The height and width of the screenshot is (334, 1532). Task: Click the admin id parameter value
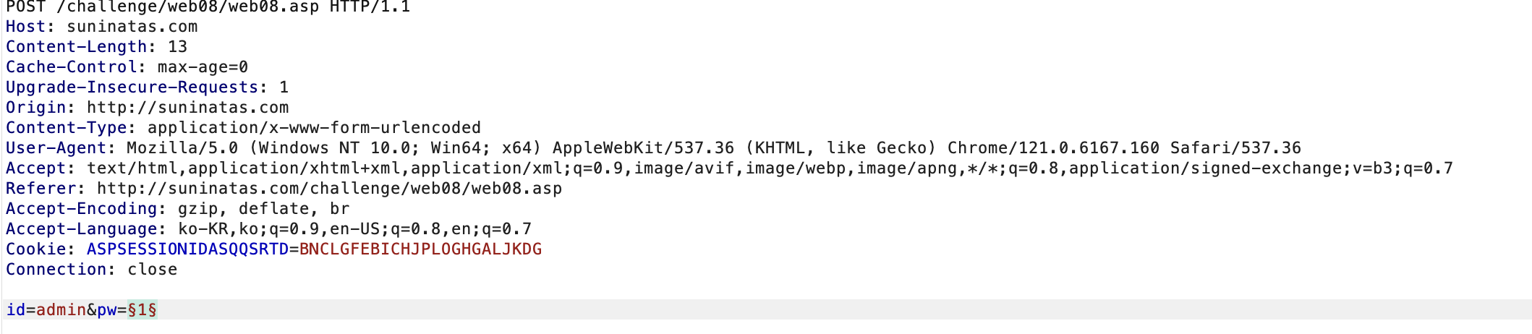[61, 310]
